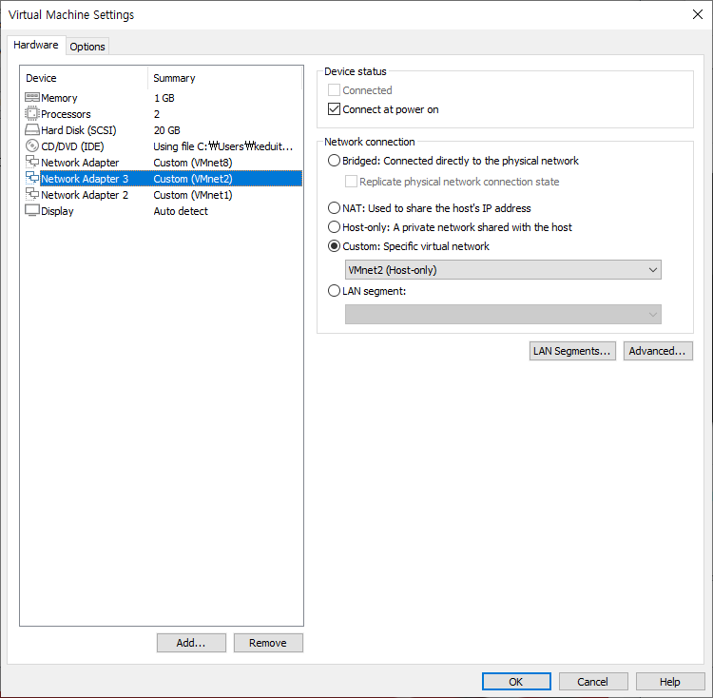Click the Network Adapter 3 icon

(x=31, y=178)
